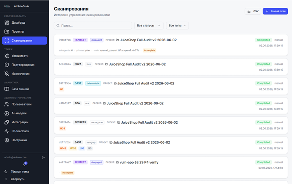292x184 pixels.
Task: Go to Дашборд in the sidebar
Action: pyautogui.click(x=24, y=23)
